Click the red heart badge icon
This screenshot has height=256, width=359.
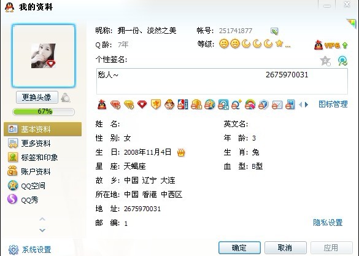pos(142,104)
